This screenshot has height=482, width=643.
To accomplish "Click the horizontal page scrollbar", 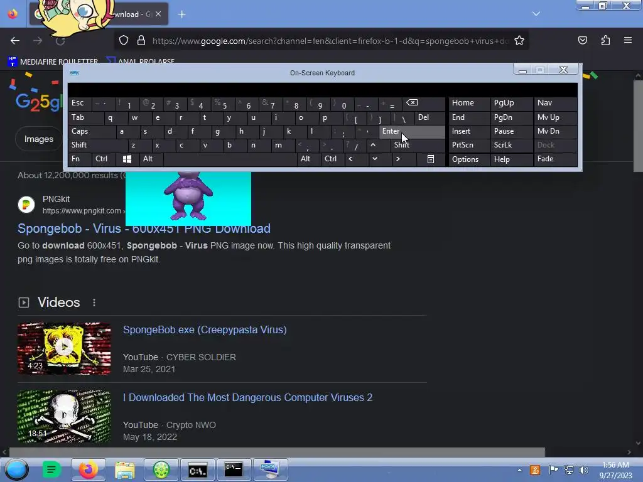I will click(x=277, y=452).
